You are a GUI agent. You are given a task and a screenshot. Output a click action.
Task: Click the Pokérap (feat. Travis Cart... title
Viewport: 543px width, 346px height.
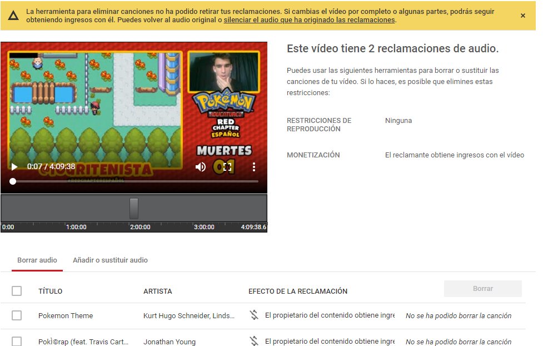click(x=83, y=342)
